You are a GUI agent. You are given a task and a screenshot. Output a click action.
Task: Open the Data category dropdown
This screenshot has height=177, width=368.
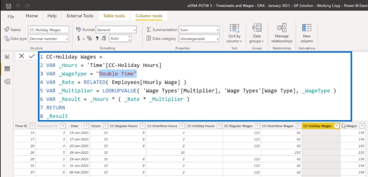coord(199,39)
